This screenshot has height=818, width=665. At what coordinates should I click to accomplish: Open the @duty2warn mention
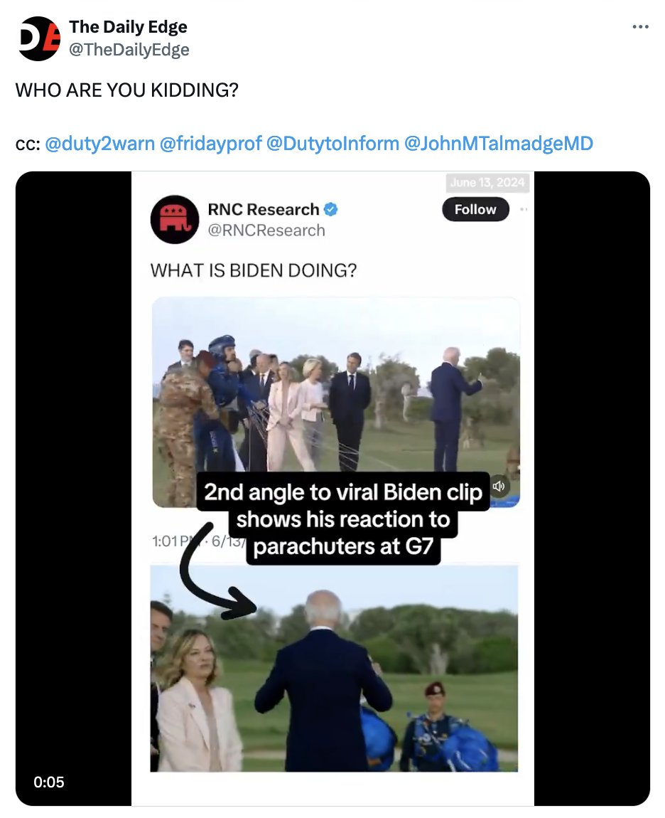(x=99, y=144)
